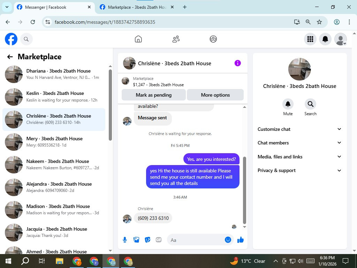The image size is (357, 268).
Task: Select the (609) 233 6310 message bubble
Action: click(153, 218)
